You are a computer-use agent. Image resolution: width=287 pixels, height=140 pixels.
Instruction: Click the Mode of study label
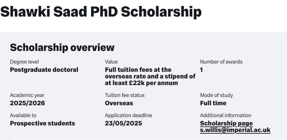click(x=216, y=95)
